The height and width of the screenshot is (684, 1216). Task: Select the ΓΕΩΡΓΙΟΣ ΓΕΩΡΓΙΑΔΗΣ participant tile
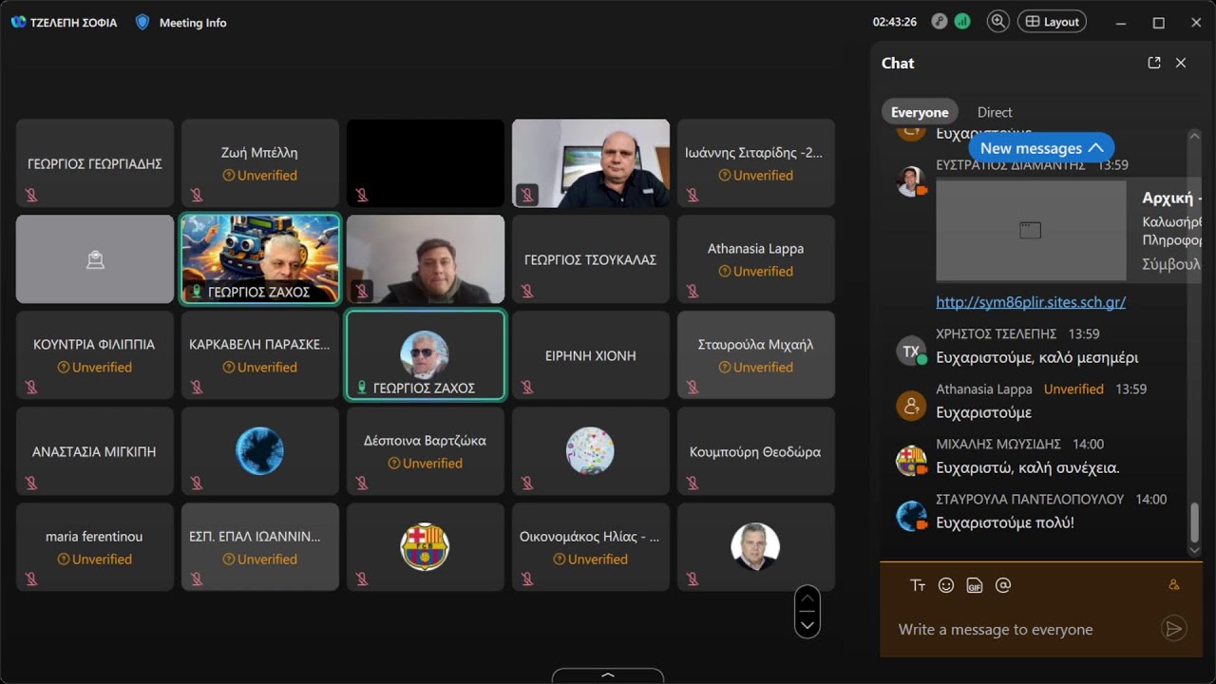point(95,163)
